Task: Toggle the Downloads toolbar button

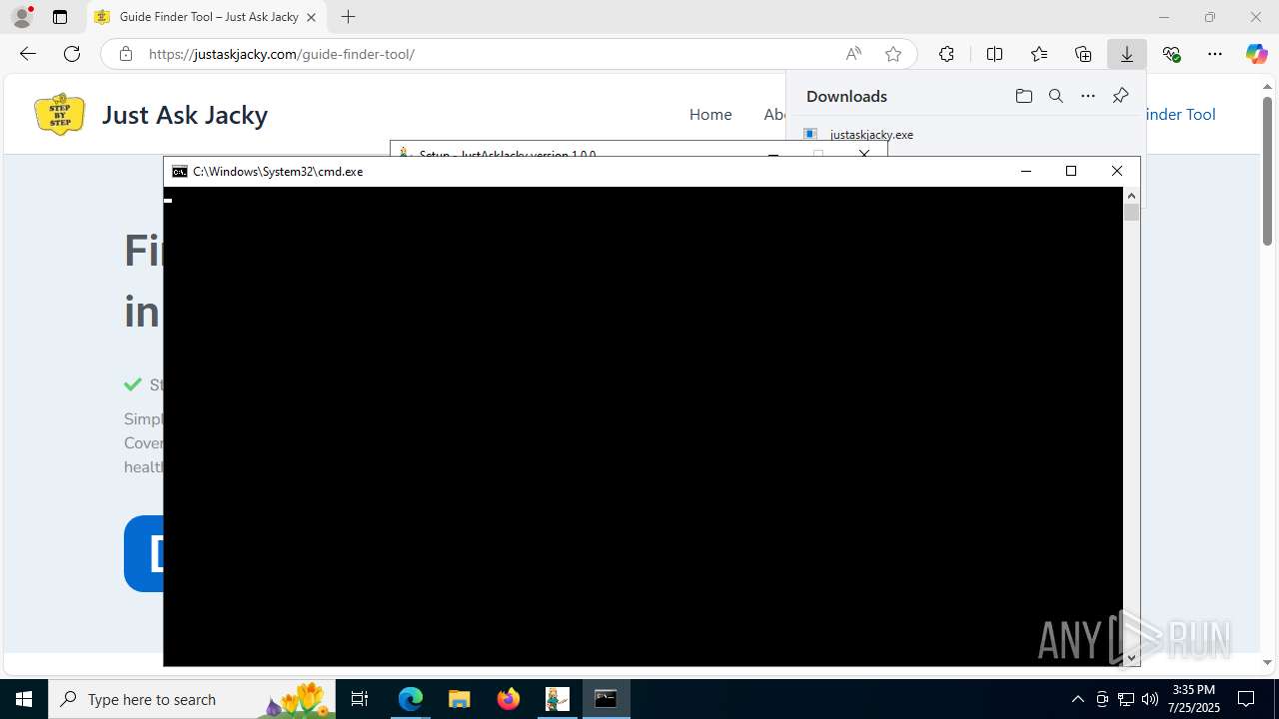Action: 1127,54
